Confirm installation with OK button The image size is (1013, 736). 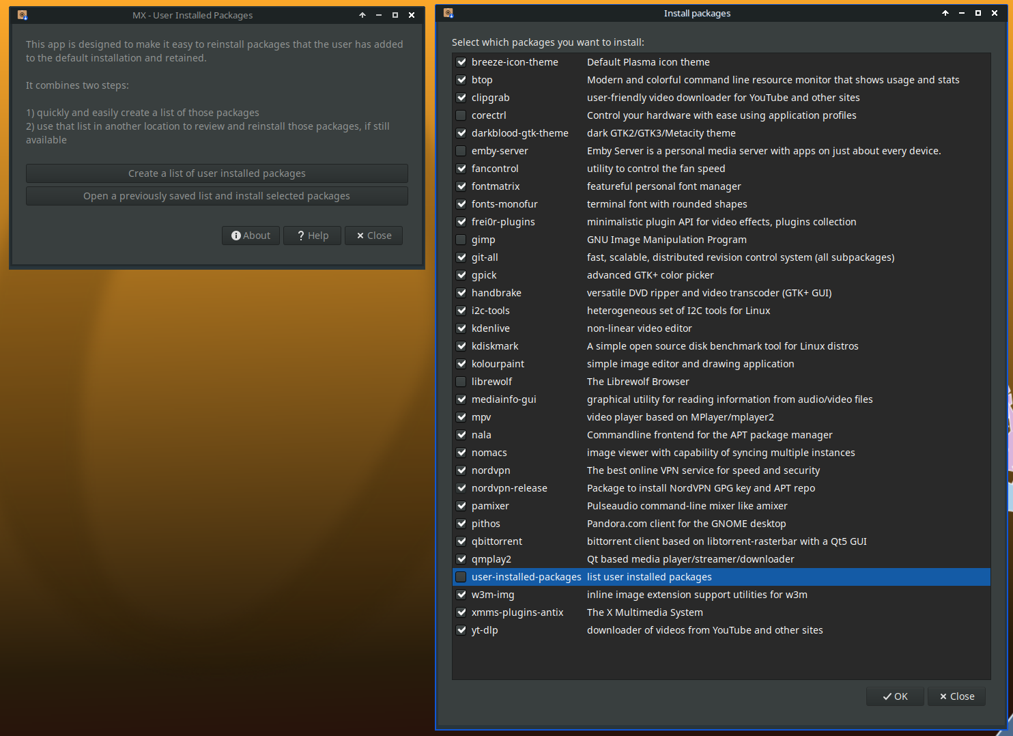[895, 696]
